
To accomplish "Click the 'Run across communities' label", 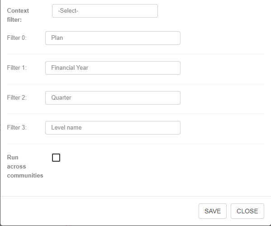I will click(25, 167).
